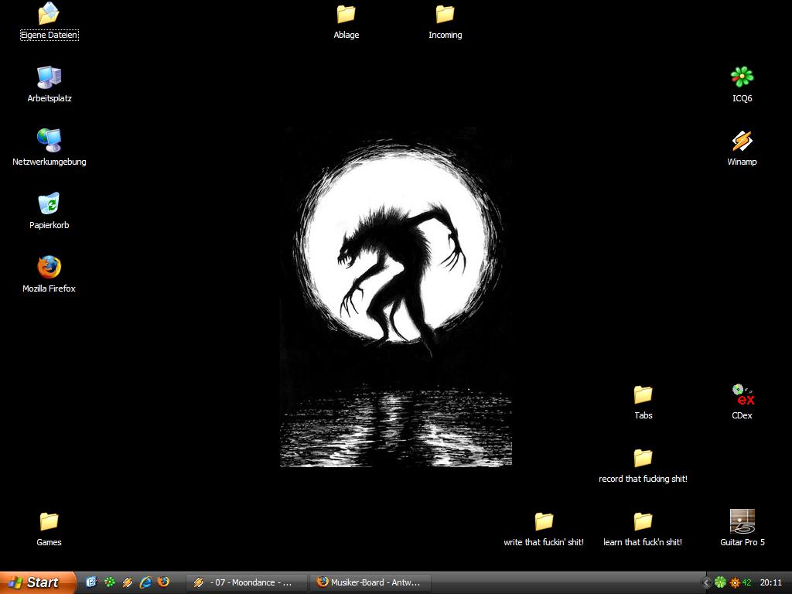Select the Games folder on the desktop
This screenshot has width=792, height=594.
[49, 528]
